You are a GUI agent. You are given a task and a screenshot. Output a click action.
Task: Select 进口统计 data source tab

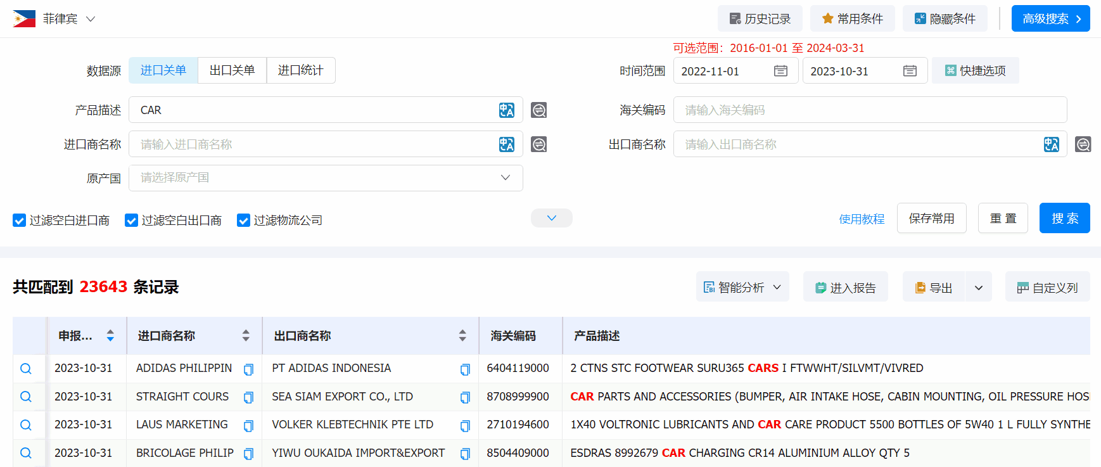tap(300, 70)
